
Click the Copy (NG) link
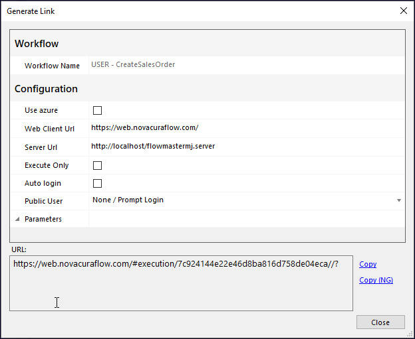[x=376, y=280]
